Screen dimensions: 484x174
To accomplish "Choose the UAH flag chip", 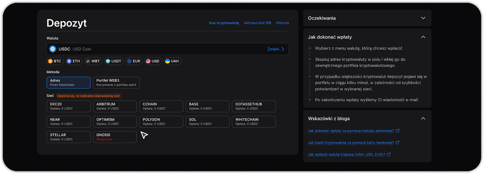I will pyautogui.click(x=172, y=61).
